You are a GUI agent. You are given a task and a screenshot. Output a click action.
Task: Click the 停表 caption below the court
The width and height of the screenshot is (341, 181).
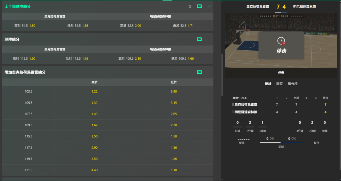coord(281,73)
